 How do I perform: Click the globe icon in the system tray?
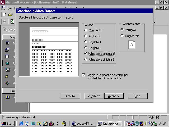pos(137,124)
